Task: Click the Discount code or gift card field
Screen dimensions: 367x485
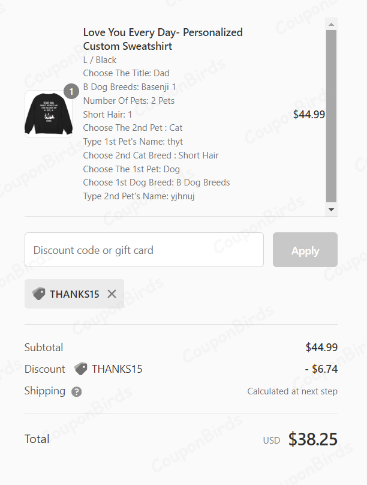Action: click(x=144, y=250)
